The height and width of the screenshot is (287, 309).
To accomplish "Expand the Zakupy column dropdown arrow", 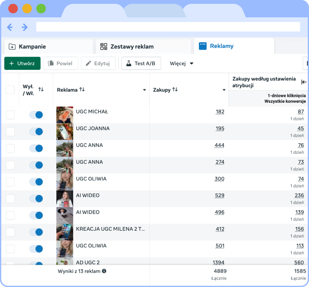I will 224,90.
